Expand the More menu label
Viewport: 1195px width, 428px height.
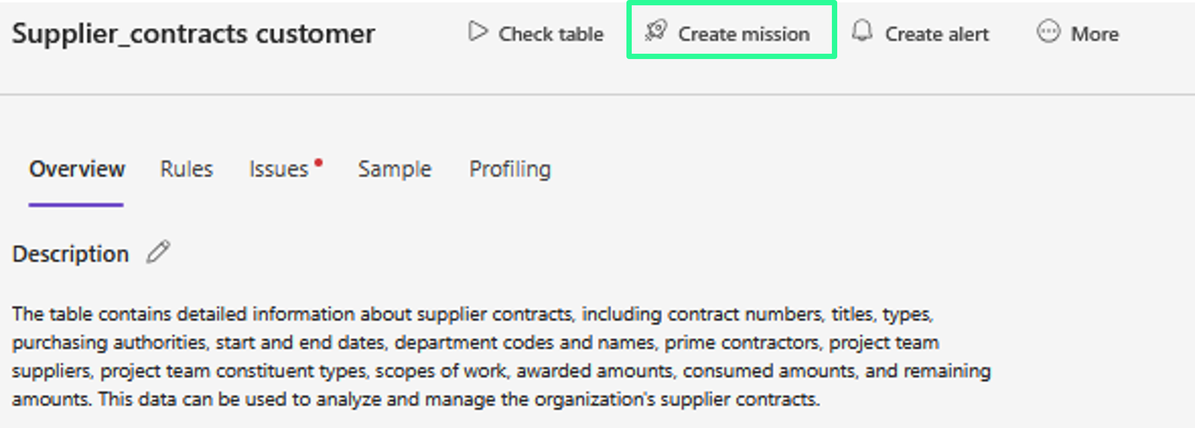[1095, 34]
